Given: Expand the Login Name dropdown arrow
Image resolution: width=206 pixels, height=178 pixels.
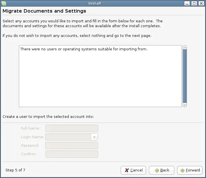Looking at the screenshot, I should tap(94, 137).
